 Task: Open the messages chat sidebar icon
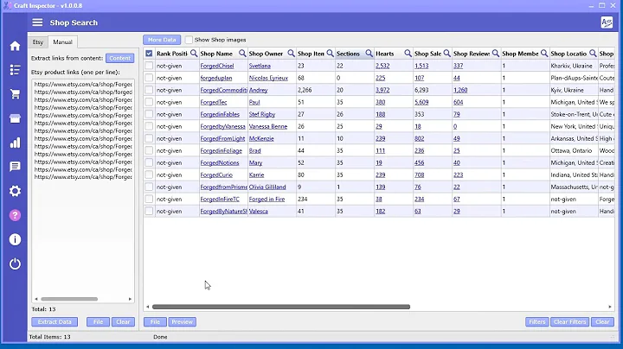click(15, 167)
